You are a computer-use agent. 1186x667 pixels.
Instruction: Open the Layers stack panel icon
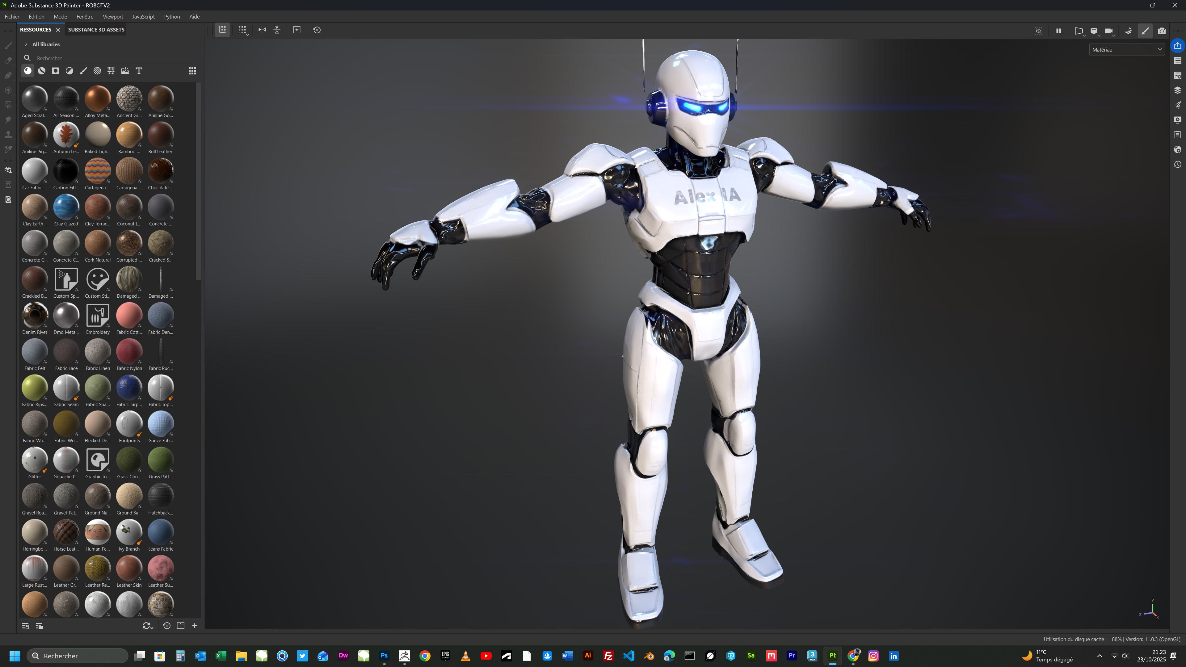pos(1177,90)
